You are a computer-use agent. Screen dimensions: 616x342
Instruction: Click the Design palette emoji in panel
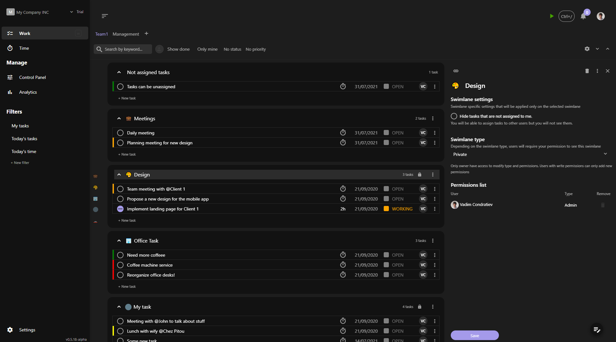[455, 86]
